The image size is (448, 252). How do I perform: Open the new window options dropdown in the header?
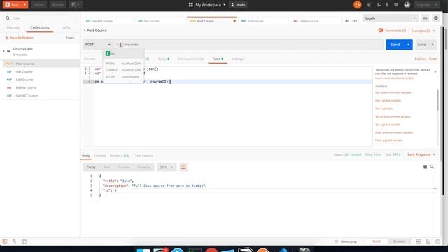click(76, 5)
